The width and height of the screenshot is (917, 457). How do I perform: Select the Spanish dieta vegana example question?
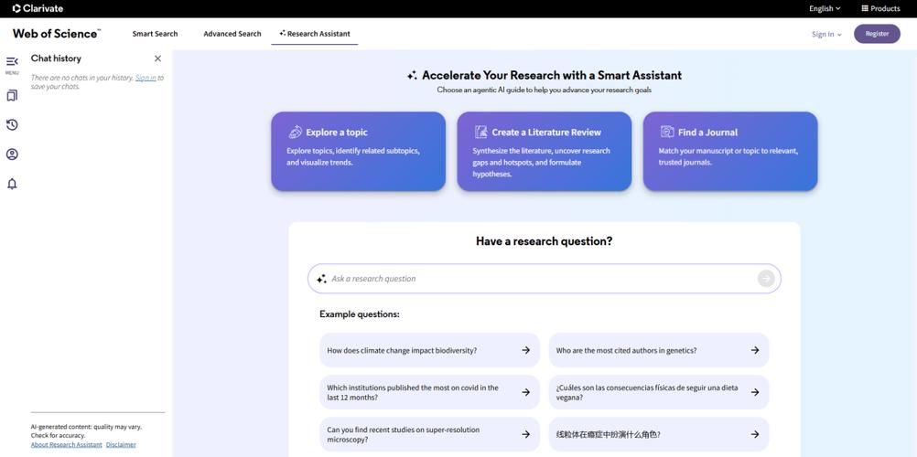coord(659,392)
